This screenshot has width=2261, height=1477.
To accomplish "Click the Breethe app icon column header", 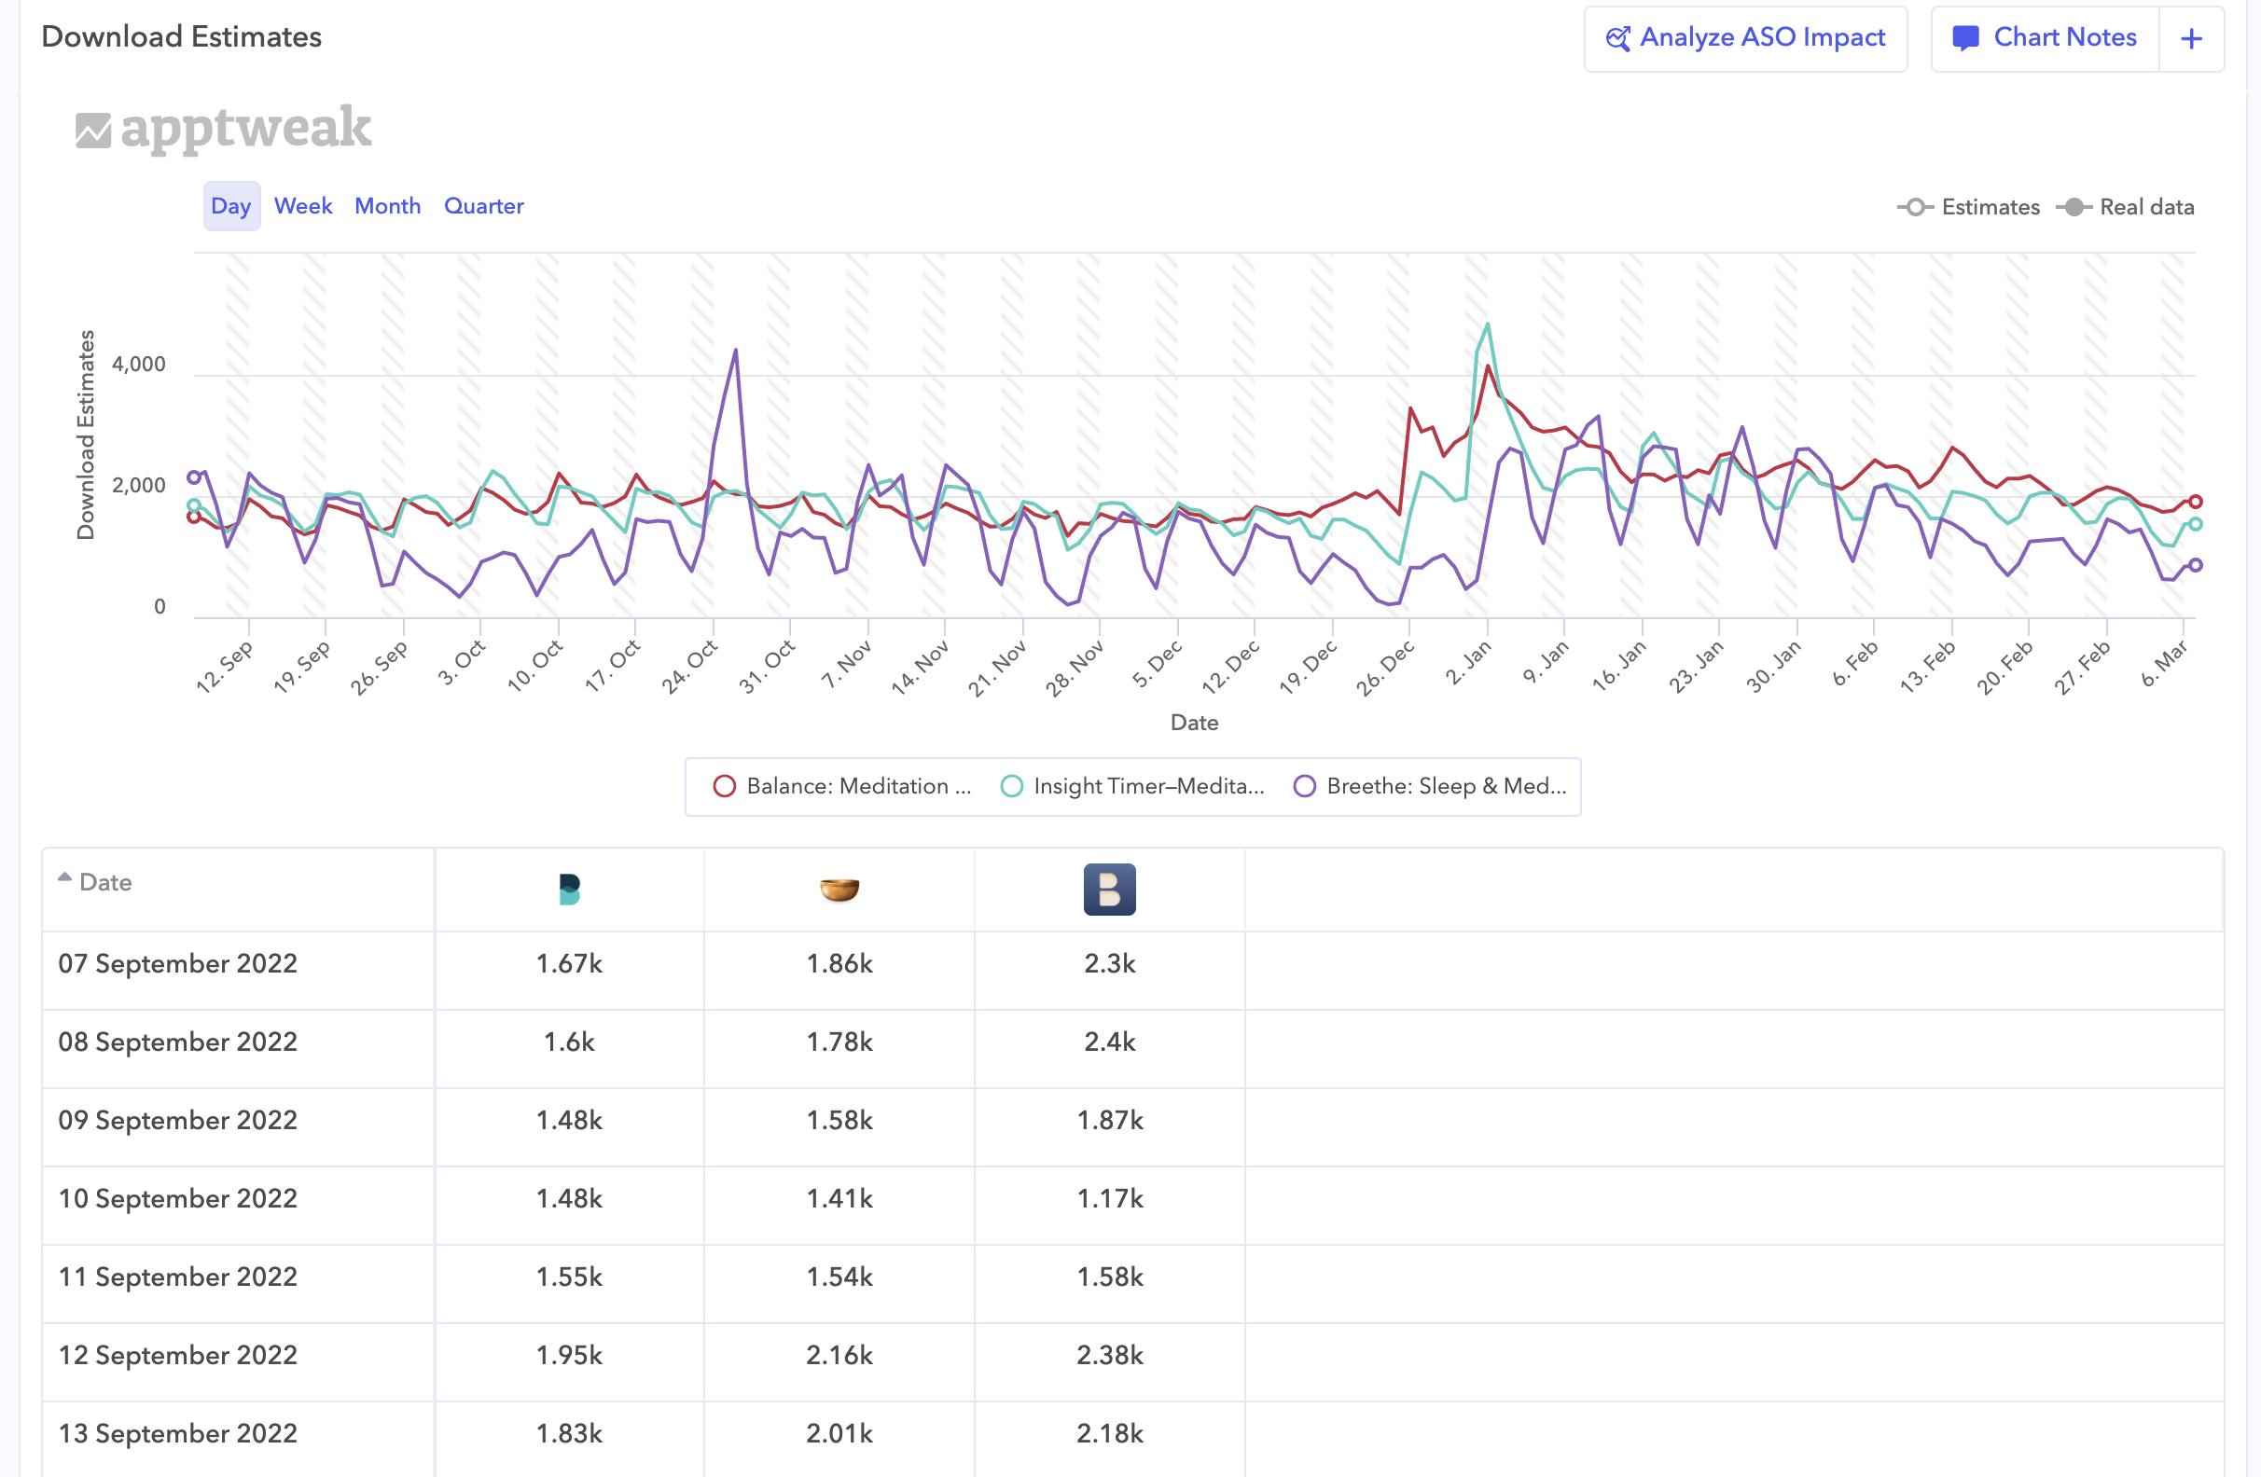I will point(1109,890).
